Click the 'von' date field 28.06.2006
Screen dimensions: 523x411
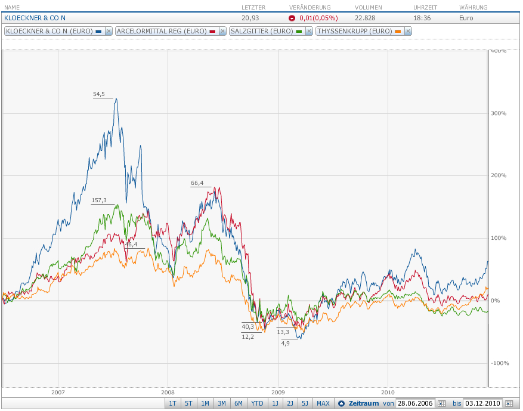416,404
